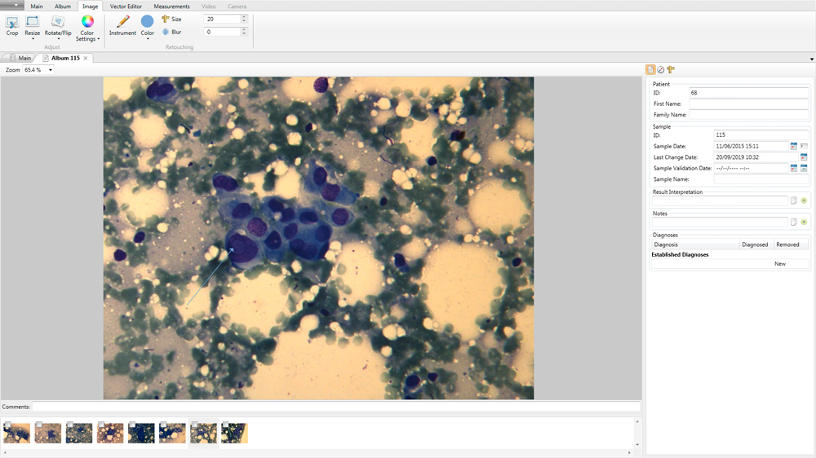Expand the Color Settings dropdown

coord(99,39)
